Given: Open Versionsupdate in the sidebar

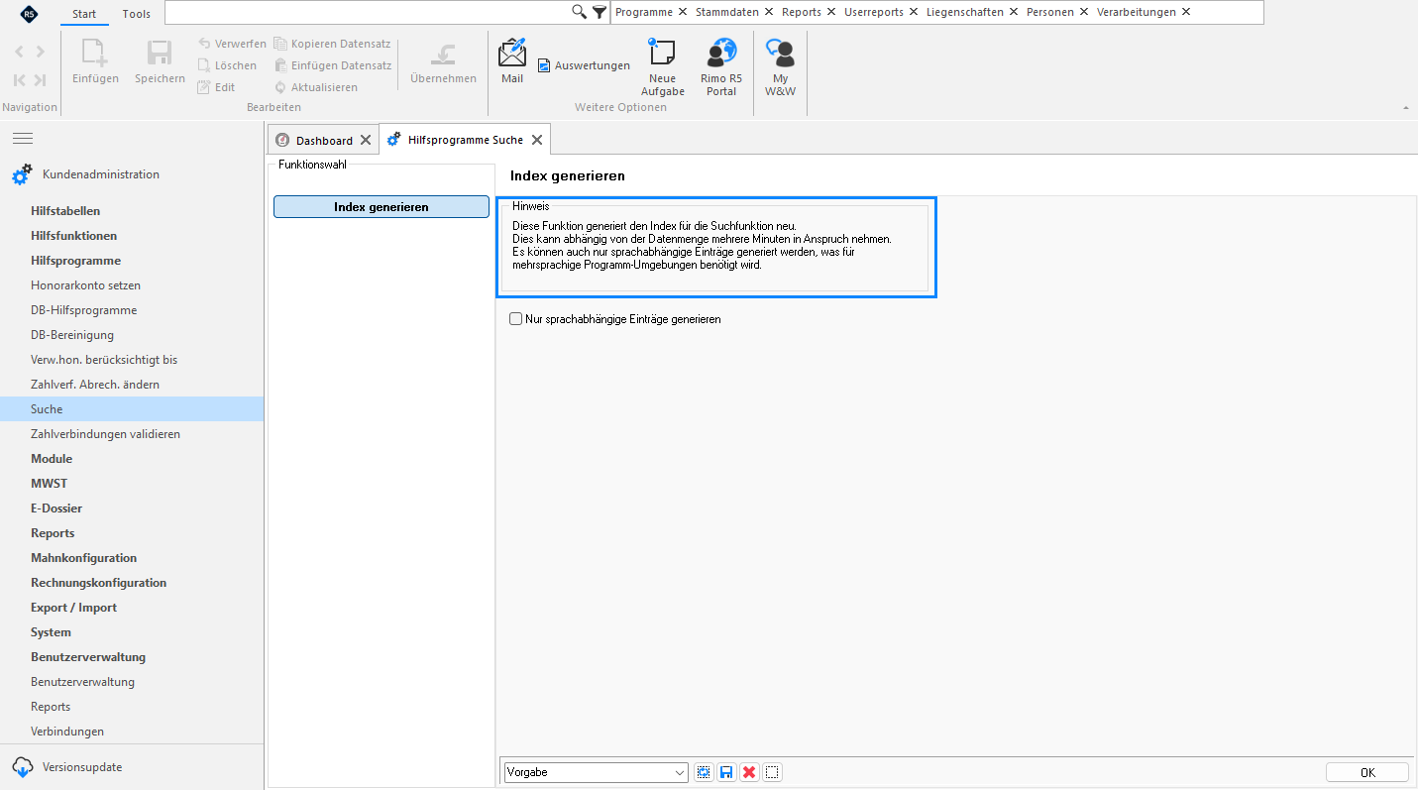Looking at the screenshot, I should 82,767.
